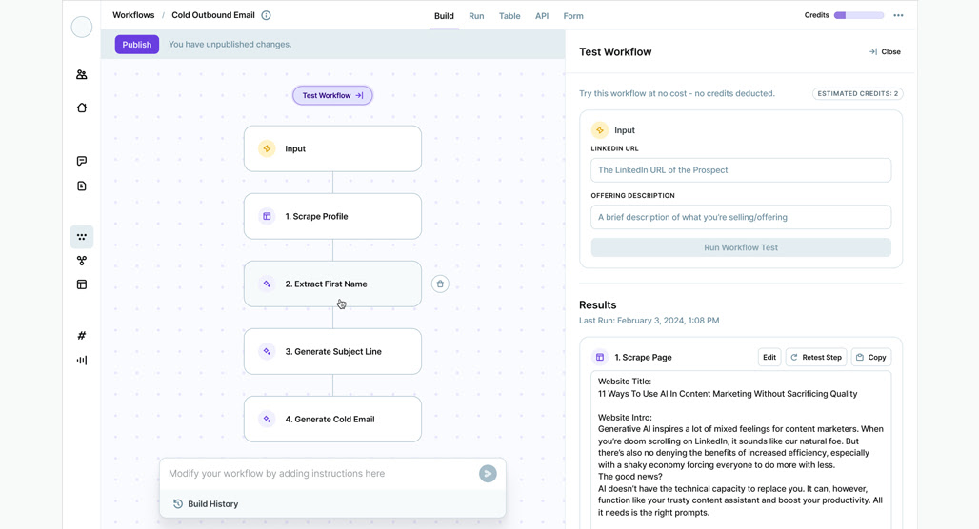Open the hashtag sidebar icon

(x=82, y=336)
